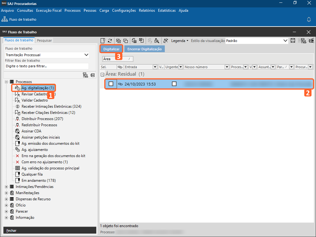Click the magnifier search icon in the toolbar

point(157,41)
